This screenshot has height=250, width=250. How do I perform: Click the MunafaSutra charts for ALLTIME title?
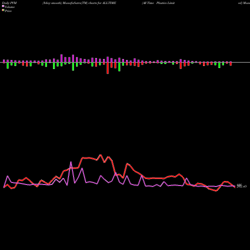tap(79, 3)
